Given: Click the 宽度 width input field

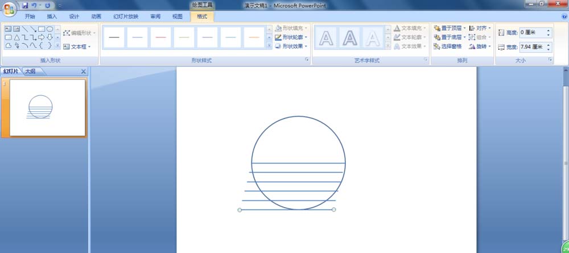Looking at the screenshot, I should point(533,47).
